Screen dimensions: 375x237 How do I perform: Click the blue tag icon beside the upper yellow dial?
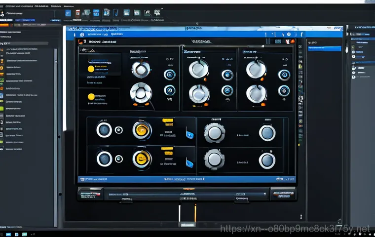[x=189, y=133]
